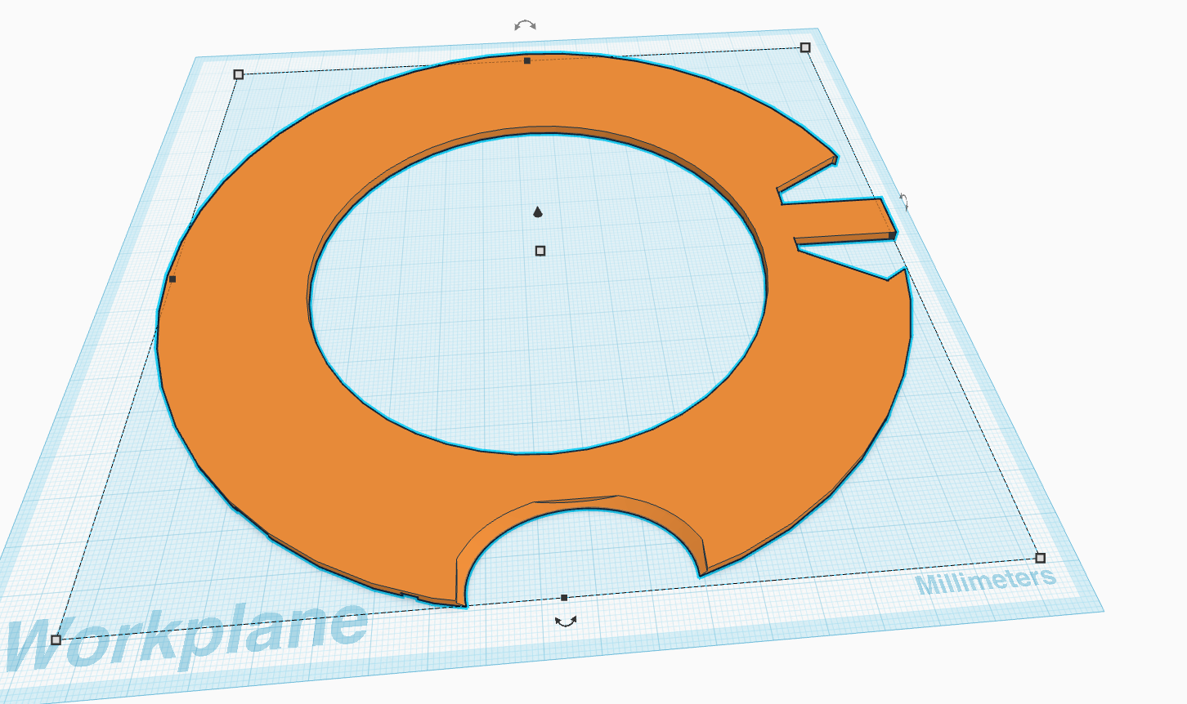Click the curved rotation arrows below the shape's bottom edge

(x=566, y=622)
